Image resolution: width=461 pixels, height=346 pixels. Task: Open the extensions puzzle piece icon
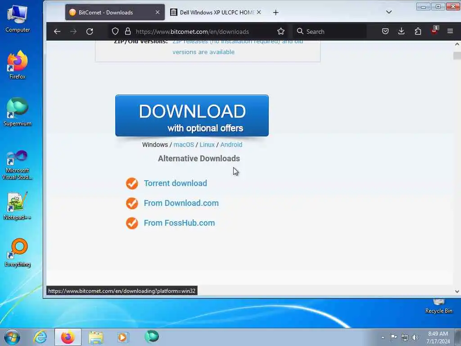point(418,31)
